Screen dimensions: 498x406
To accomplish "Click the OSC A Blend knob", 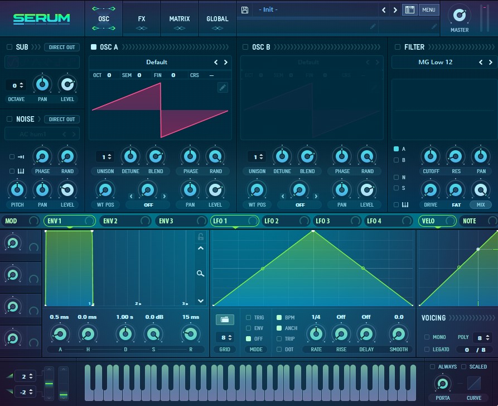I will pyautogui.click(x=156, y=156).
